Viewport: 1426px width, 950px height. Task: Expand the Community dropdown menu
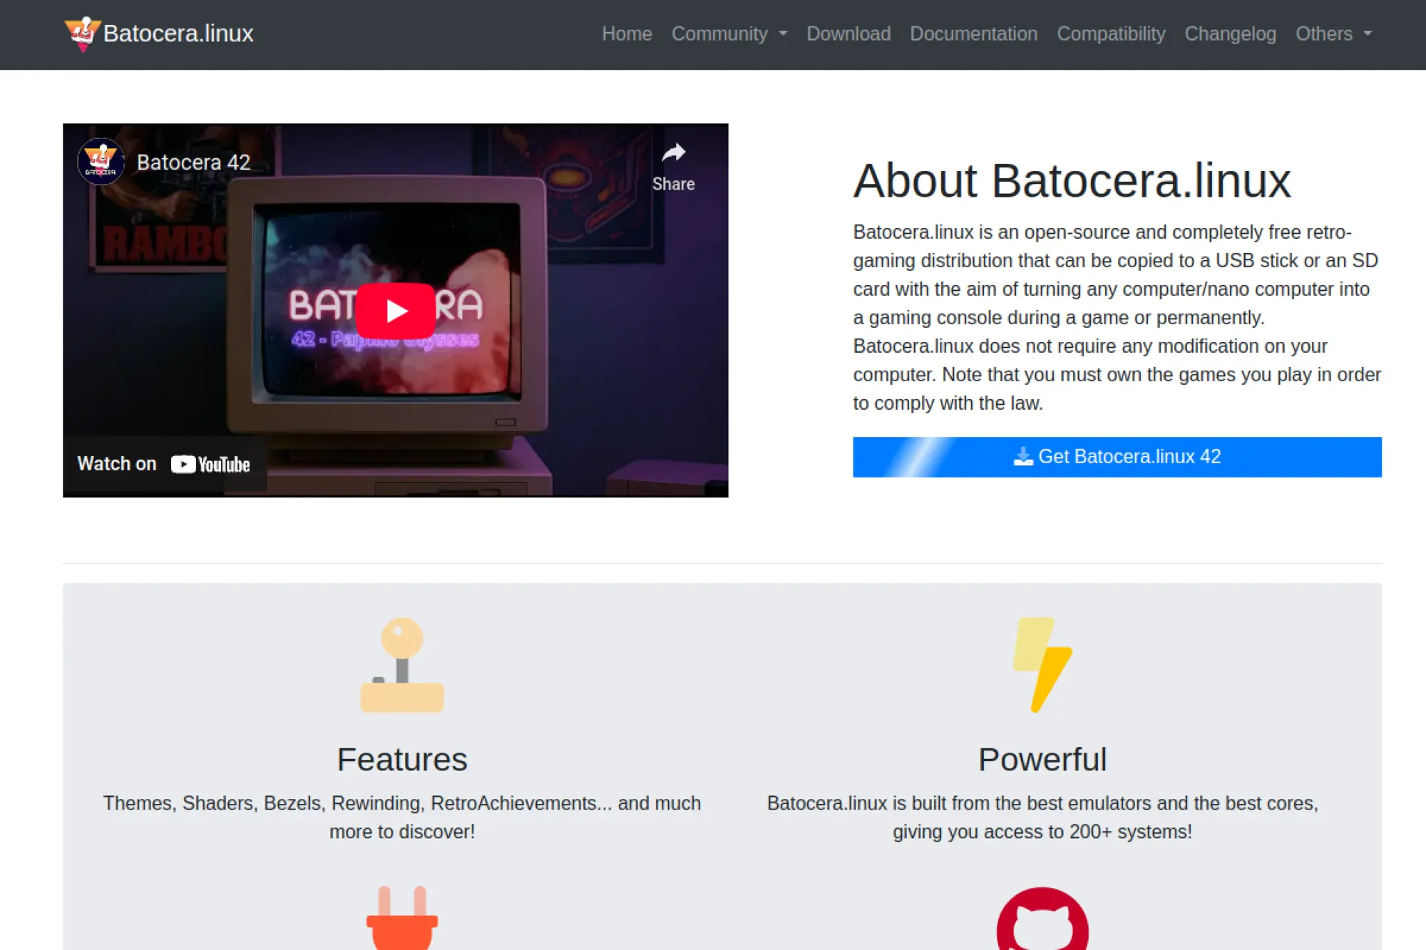coord(729,33)
